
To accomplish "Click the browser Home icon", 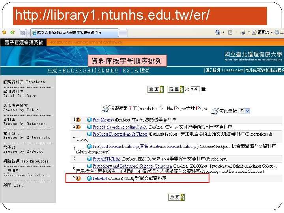I will tap(217, 32).
